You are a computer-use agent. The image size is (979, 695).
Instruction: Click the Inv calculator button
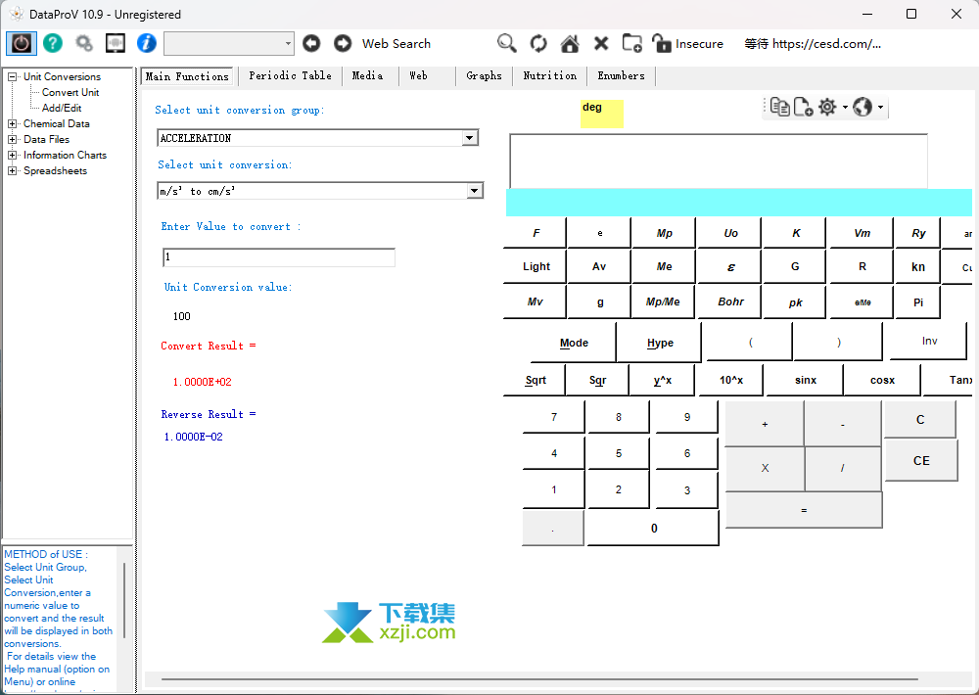click(929, 341)
